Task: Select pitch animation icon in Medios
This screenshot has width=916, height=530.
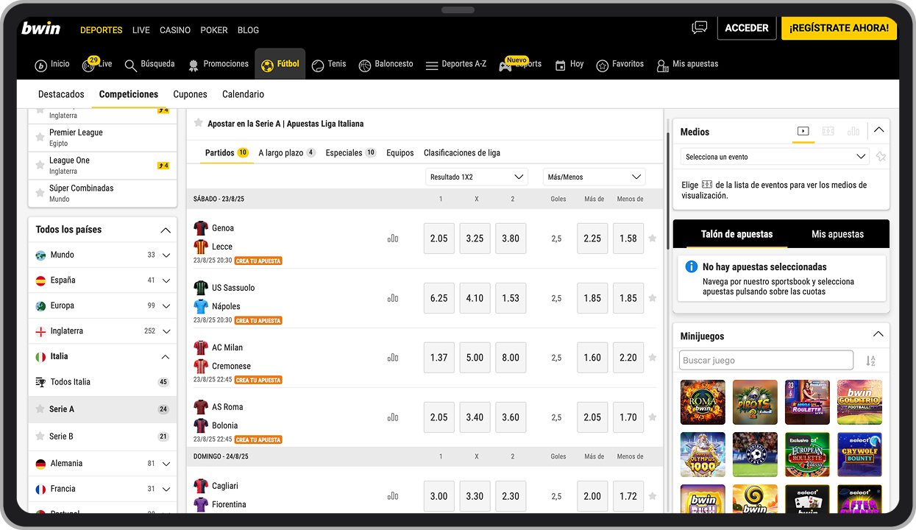Action: 828,131
